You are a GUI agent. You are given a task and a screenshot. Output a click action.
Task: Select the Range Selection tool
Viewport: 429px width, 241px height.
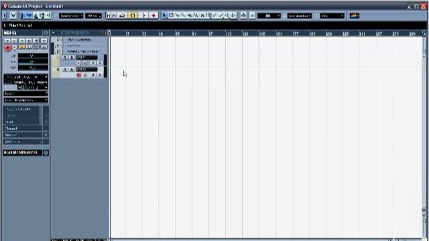171,15
